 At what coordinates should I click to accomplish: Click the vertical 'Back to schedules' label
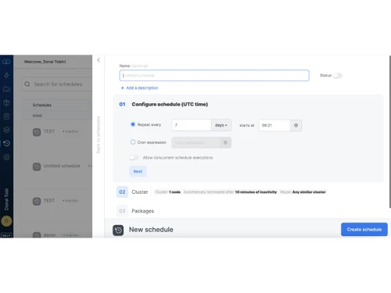pyautogui.click(x=99, y=134)
